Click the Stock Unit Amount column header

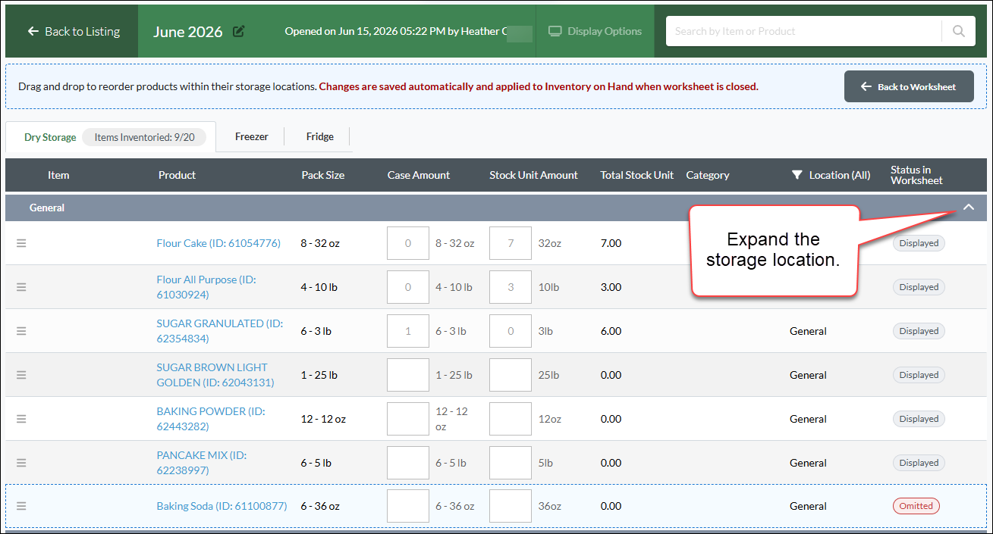(x=533, y=175)
